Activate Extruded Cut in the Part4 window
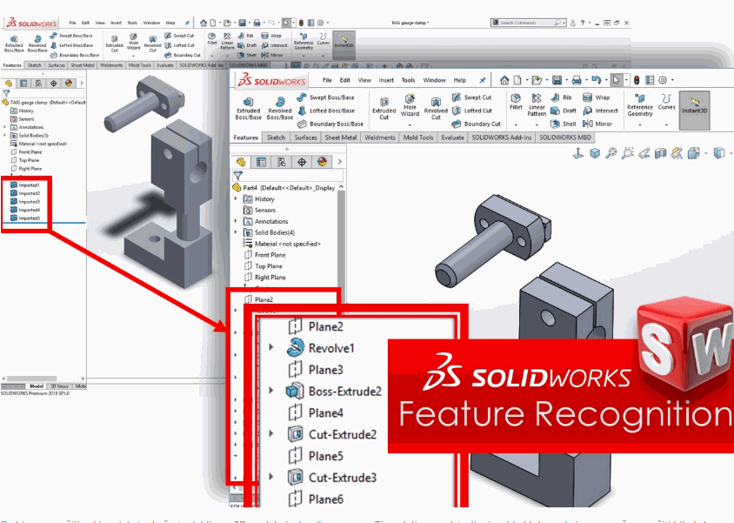 point(384,108)
